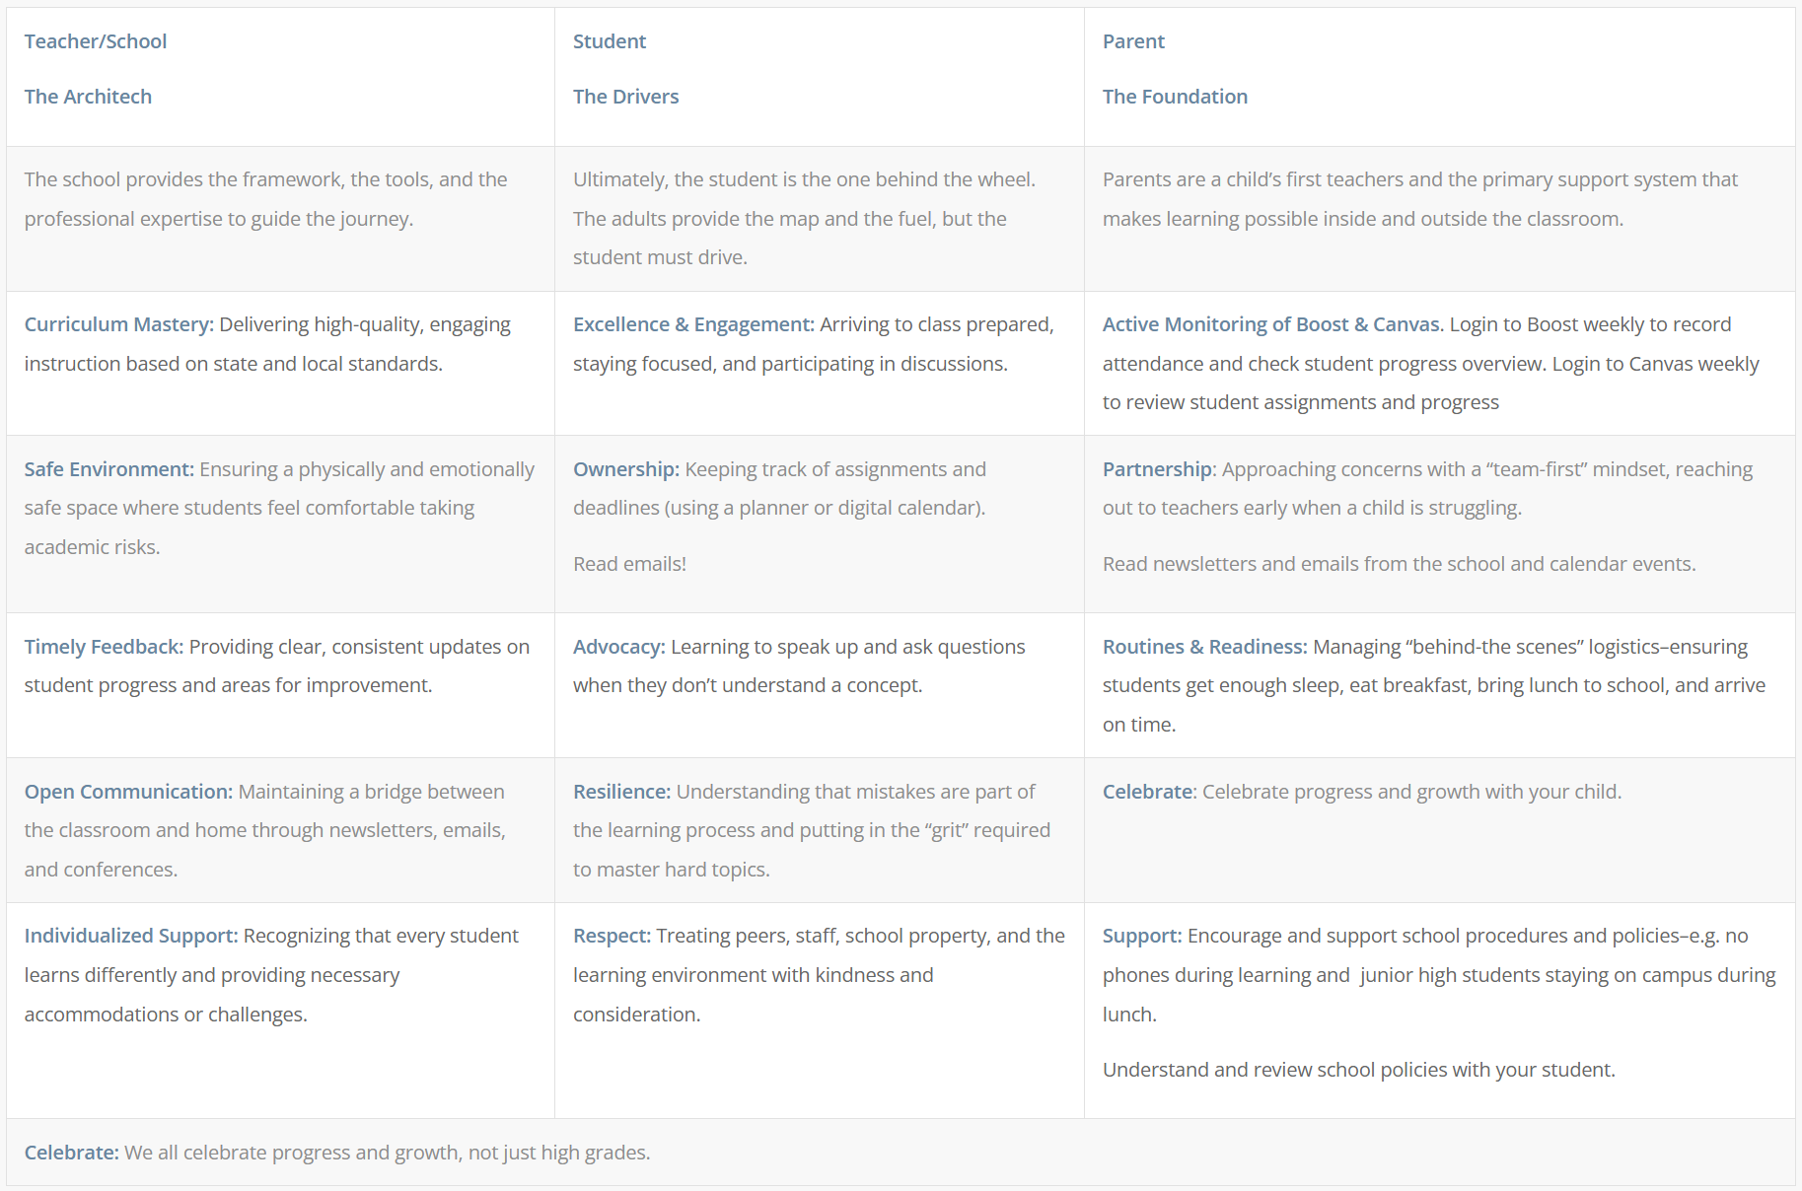This screenshot has width=1802, height=1191.
Task: Click 'The Architech' subtitle text
Action: [x=88, y=97]
